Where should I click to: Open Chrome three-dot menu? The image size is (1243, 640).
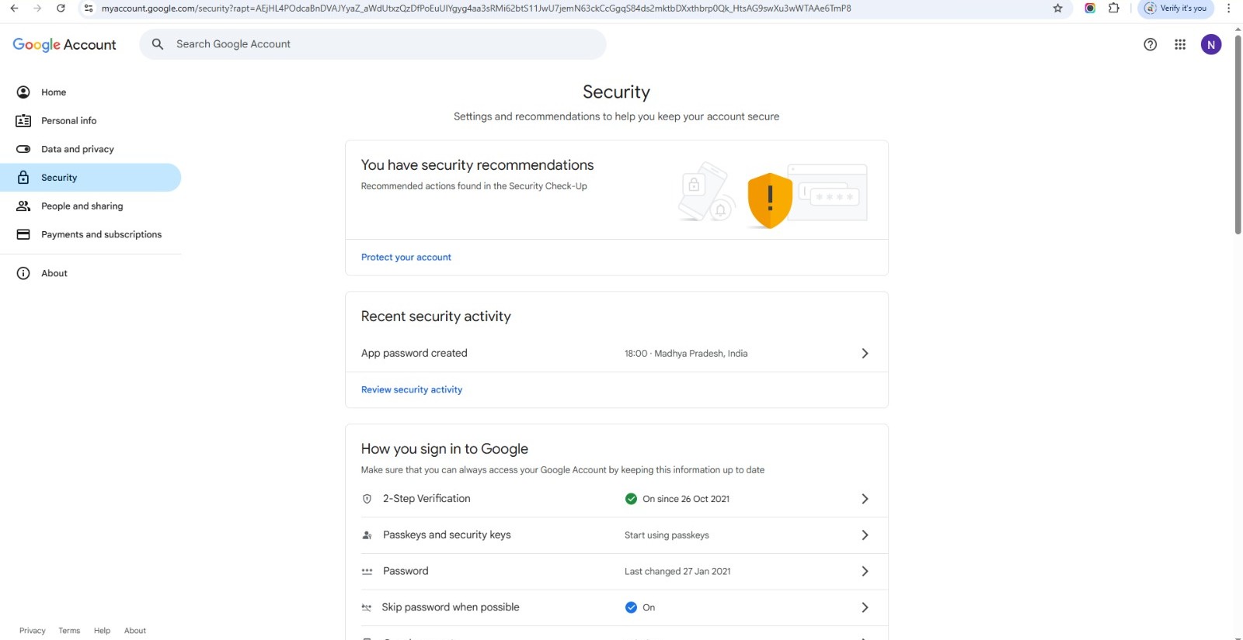click(1228, 9)
